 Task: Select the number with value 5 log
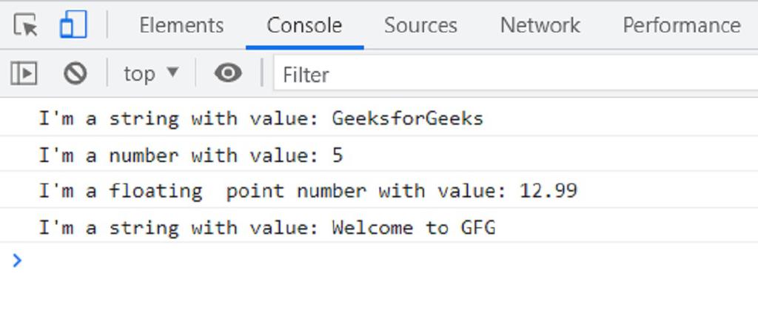pos(191,155)
